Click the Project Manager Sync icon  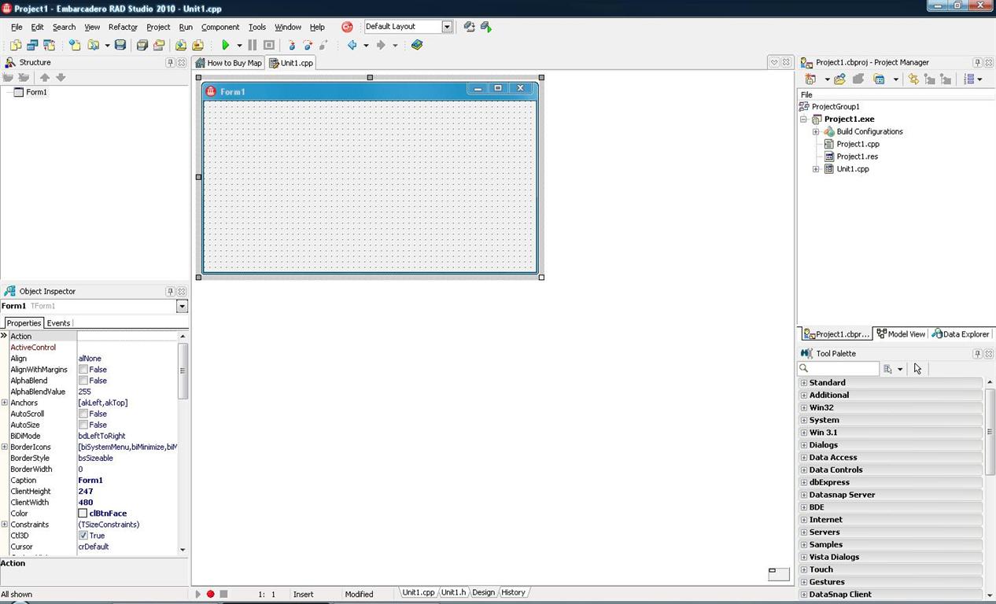coord(913,79)
